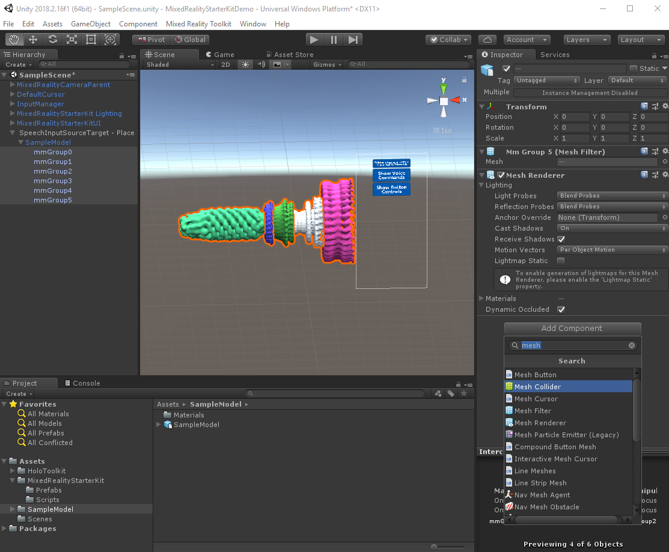This screenshot has width=669, height=552.
Task: Select the Rect Transform tool
Action: pos(91,40)
